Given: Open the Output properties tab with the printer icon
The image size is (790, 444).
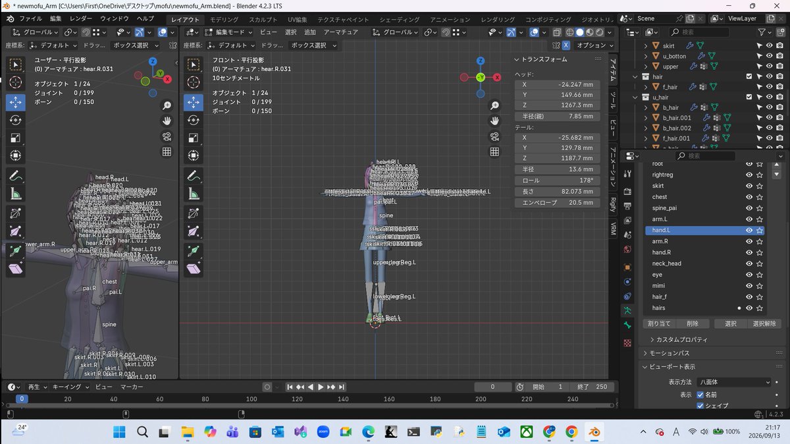Looking at the screenshot, I should (x=627, y=206).
